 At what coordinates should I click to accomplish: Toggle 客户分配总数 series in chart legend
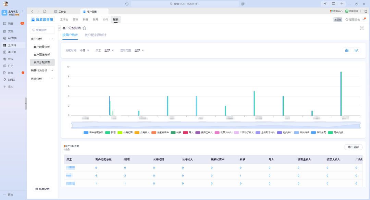[94, 132]
